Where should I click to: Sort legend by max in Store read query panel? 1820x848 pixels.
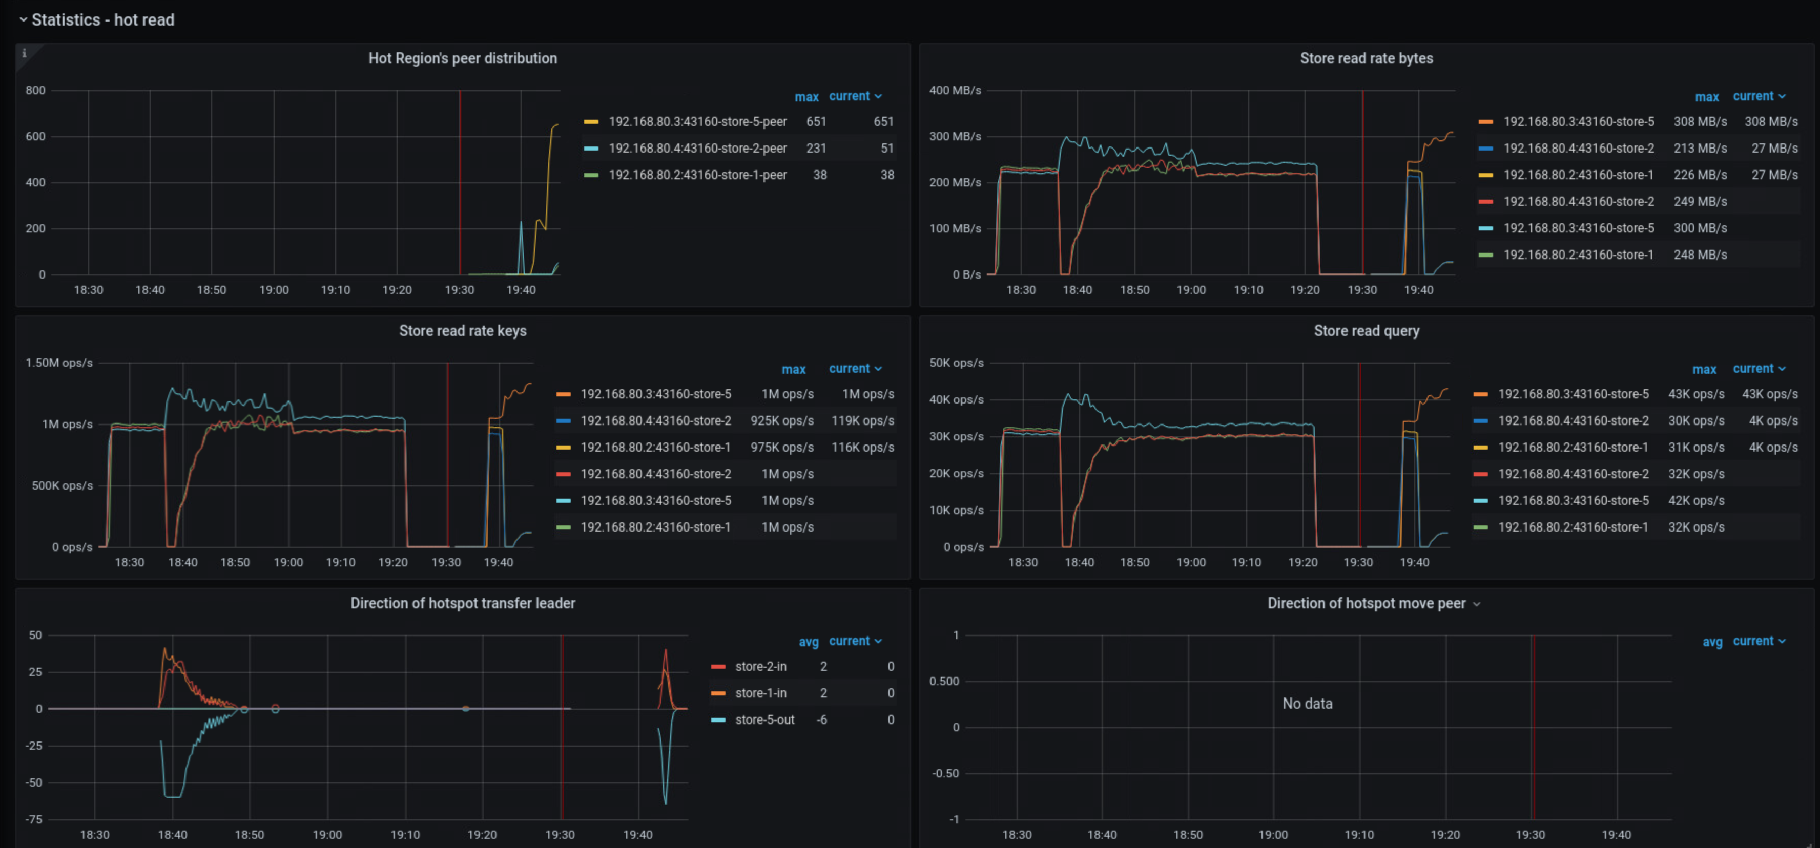point(1705,369)
